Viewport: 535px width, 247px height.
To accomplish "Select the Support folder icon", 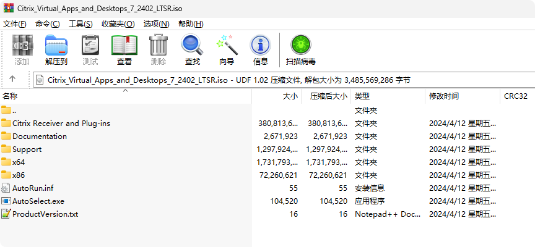I will click(6, 149).
